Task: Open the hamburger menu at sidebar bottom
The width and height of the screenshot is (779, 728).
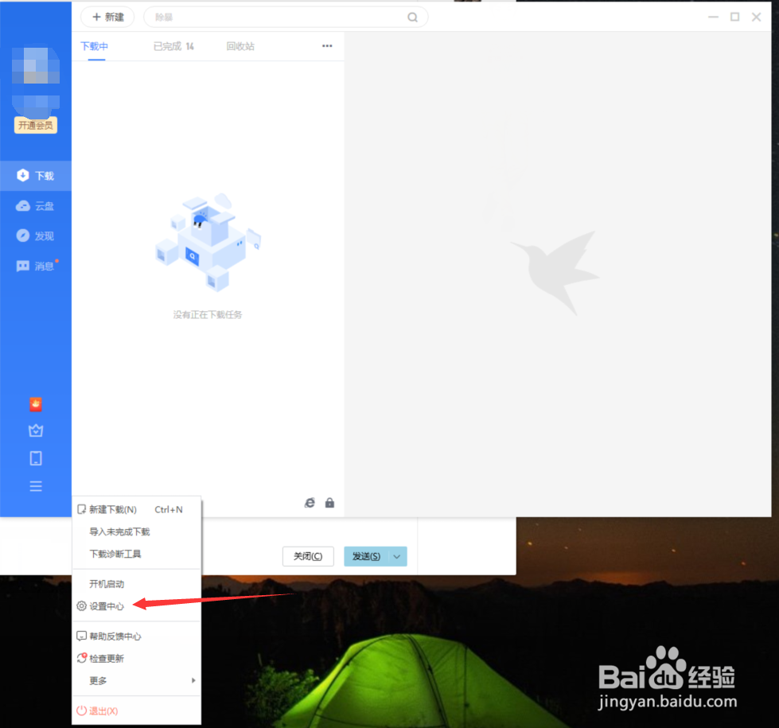Action: pos(35,486)
